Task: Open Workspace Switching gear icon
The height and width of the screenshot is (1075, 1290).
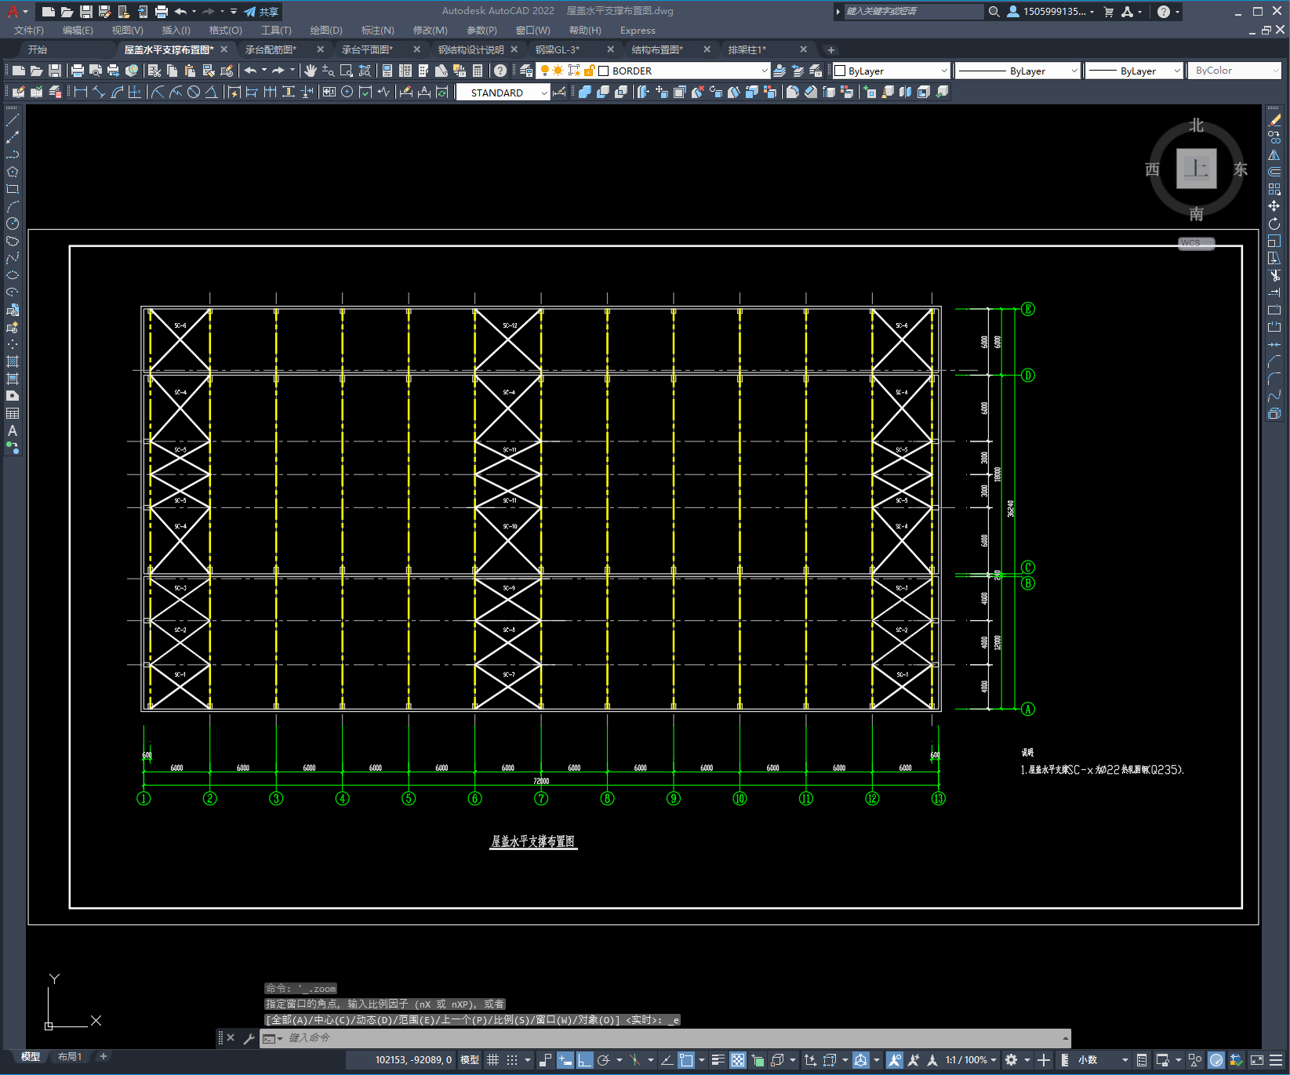Action: pos(1012,1060)
